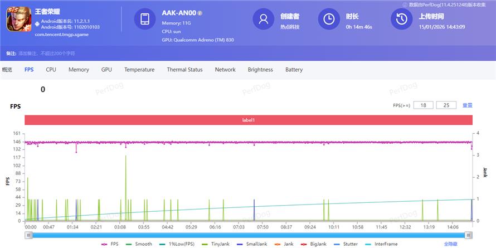Click the creator user profile icon
The image size is (496, 248).
263,19
